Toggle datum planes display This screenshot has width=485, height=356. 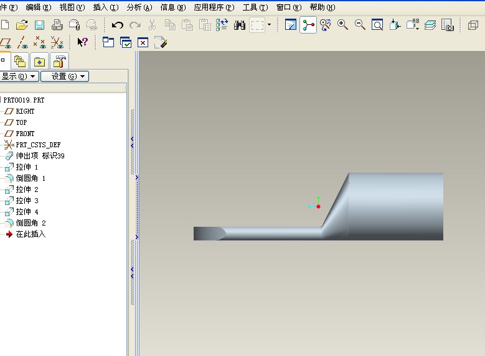(6, 43)
